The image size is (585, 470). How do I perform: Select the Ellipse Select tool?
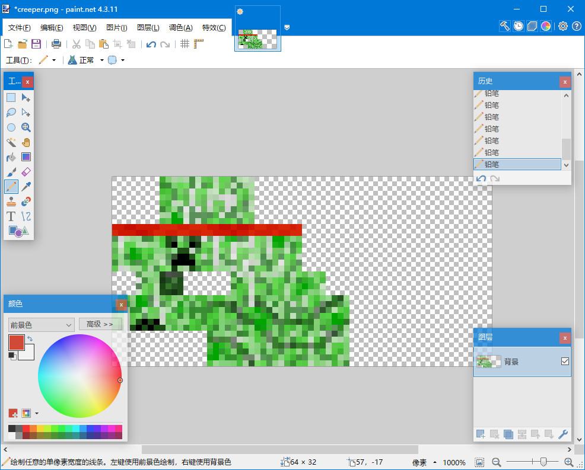coord(11,127)
